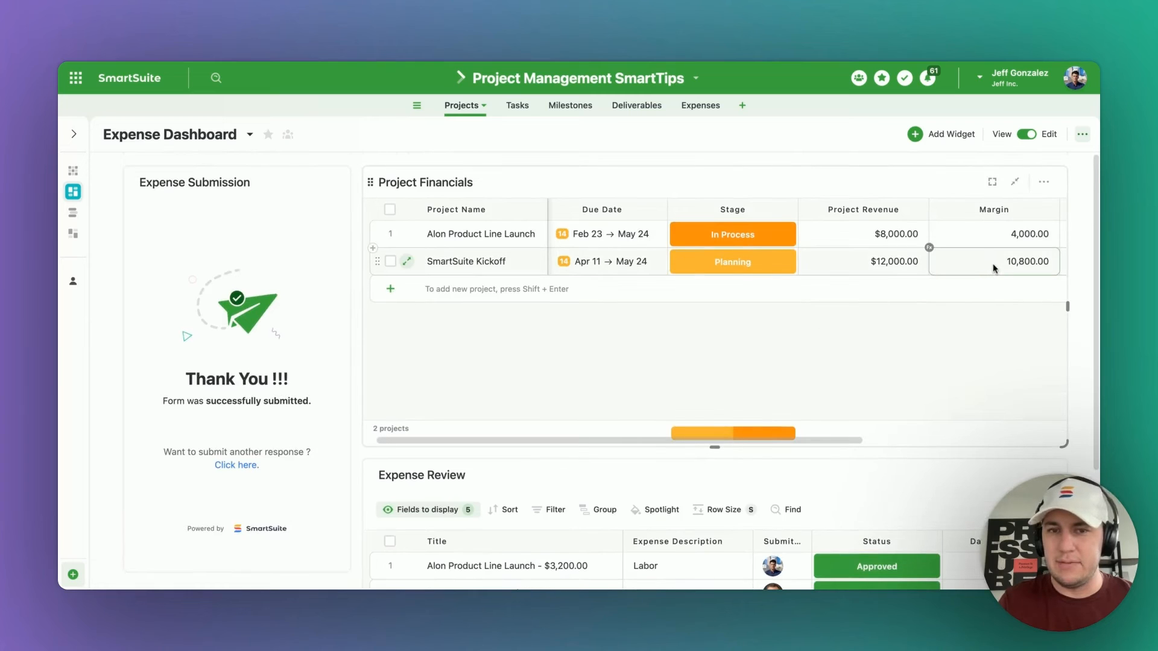1158x651 pixels.
Task: Click the insert-row plus above SmartSuite Kickoff
Action: pyautogui.click(x=373, y=248)
